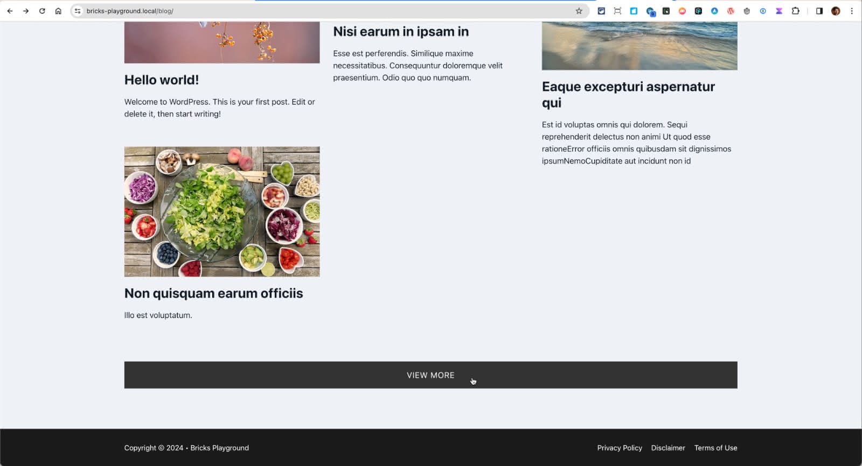Click the browser back arrow
862x466 pixels.
[10, 11]
